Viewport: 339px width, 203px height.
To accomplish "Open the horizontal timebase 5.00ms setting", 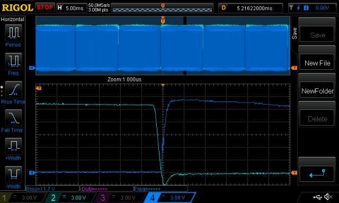I will [71, 8].
